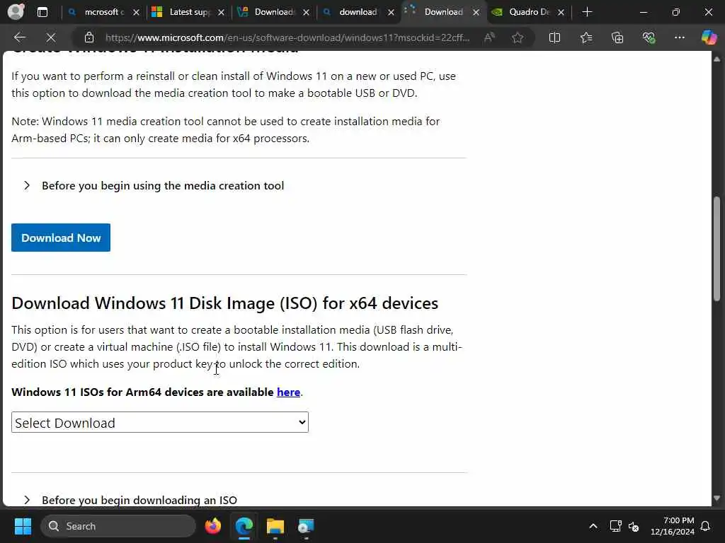The height and width of the screenshot is (543, 725).
Task: Open the network status tray icon
Action: coord(615,526)
